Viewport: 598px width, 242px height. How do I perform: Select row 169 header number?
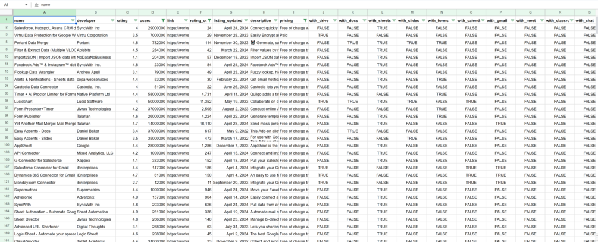(7, 234)
